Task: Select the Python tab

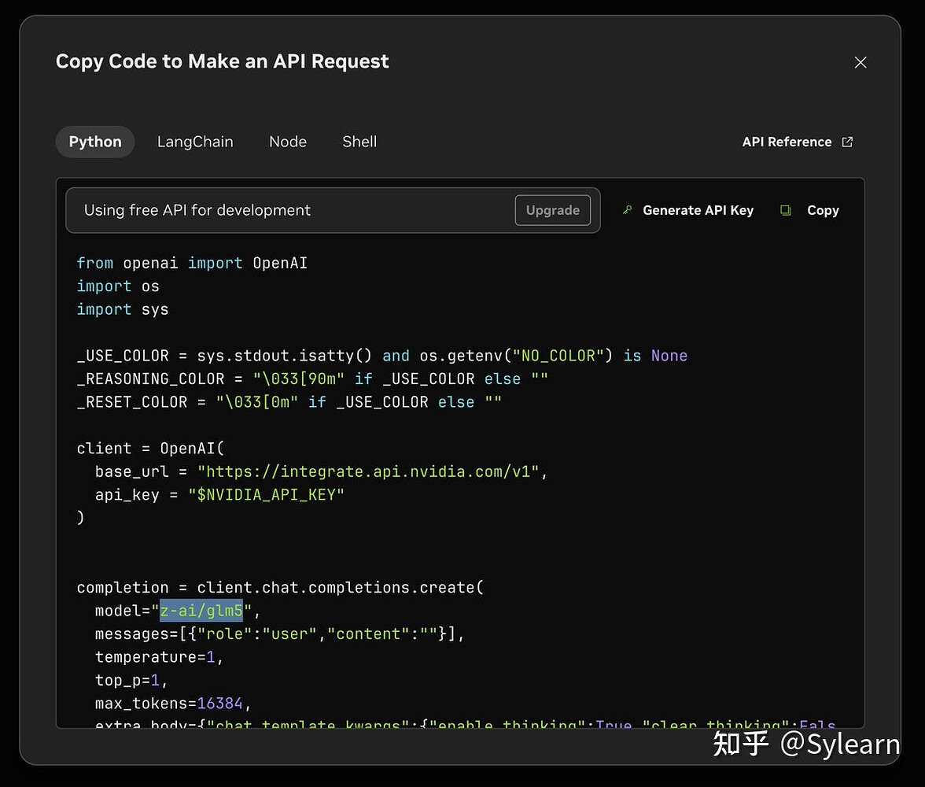Action: click(x=95, y=142)
